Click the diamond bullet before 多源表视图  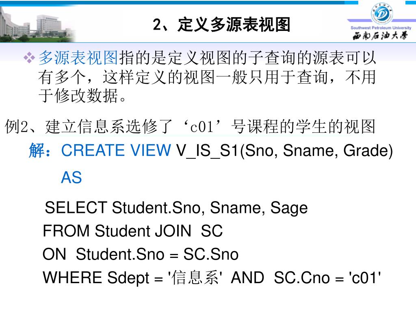tap(30, 59)
